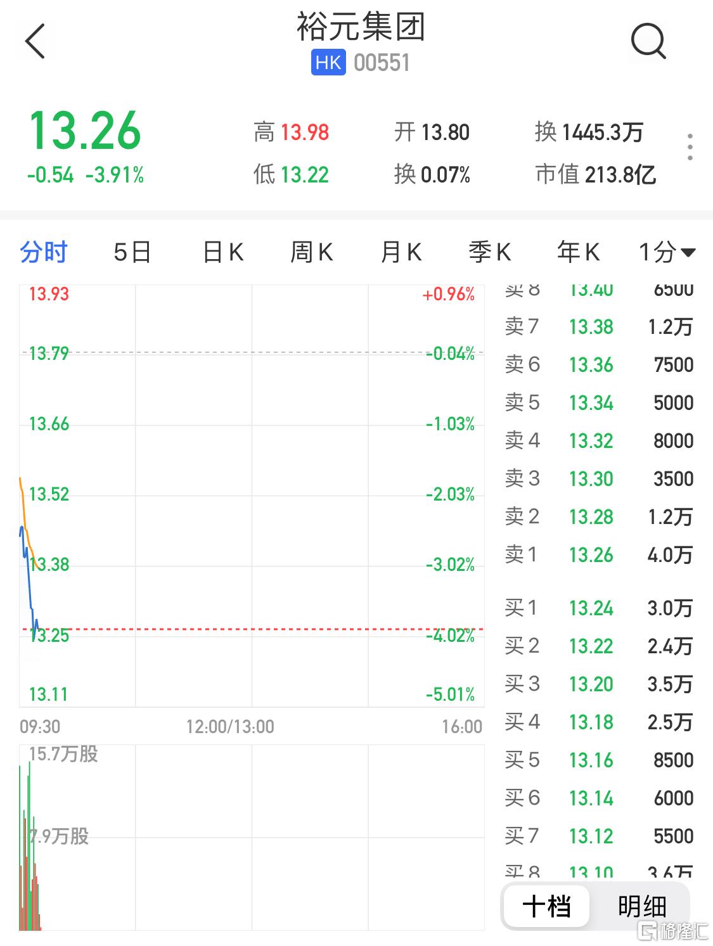Tap the stock code 00551

(x=382, y=63)
